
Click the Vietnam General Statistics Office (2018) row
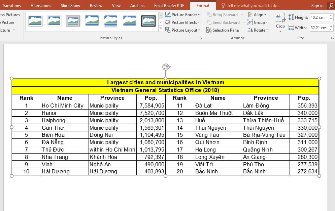coord(165,90)
